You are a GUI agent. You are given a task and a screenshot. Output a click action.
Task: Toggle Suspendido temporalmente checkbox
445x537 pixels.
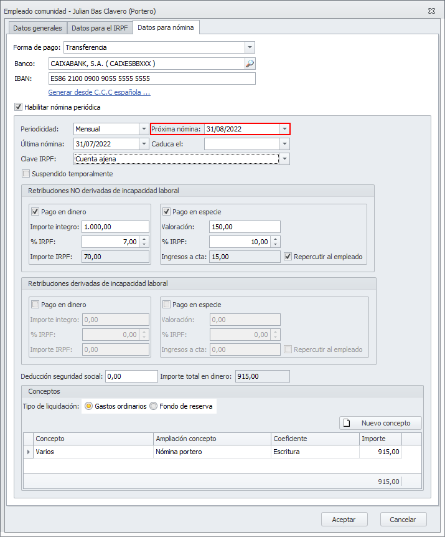pyautogui.click(x=26, y=174)
